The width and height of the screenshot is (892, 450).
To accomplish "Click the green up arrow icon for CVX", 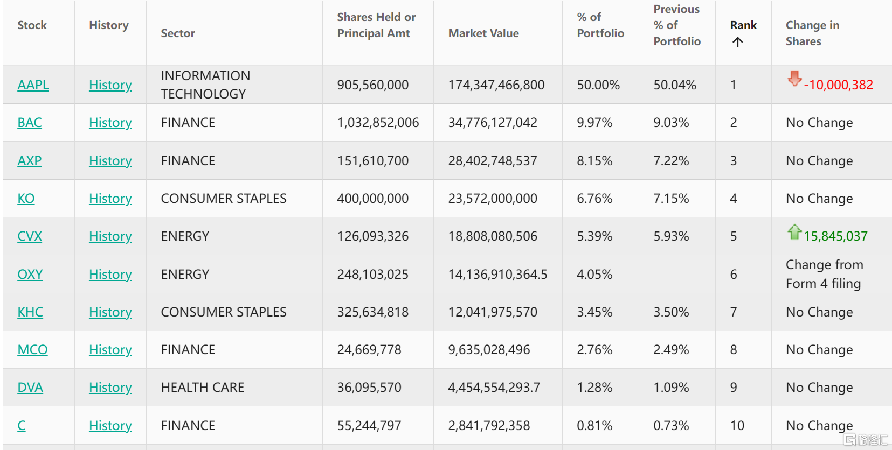I will [x=794, y=232].
